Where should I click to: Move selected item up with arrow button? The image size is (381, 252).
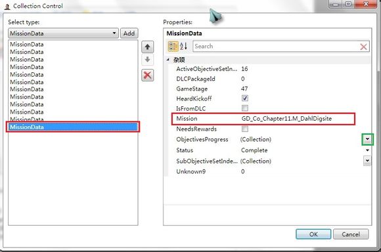click(148, 47)
